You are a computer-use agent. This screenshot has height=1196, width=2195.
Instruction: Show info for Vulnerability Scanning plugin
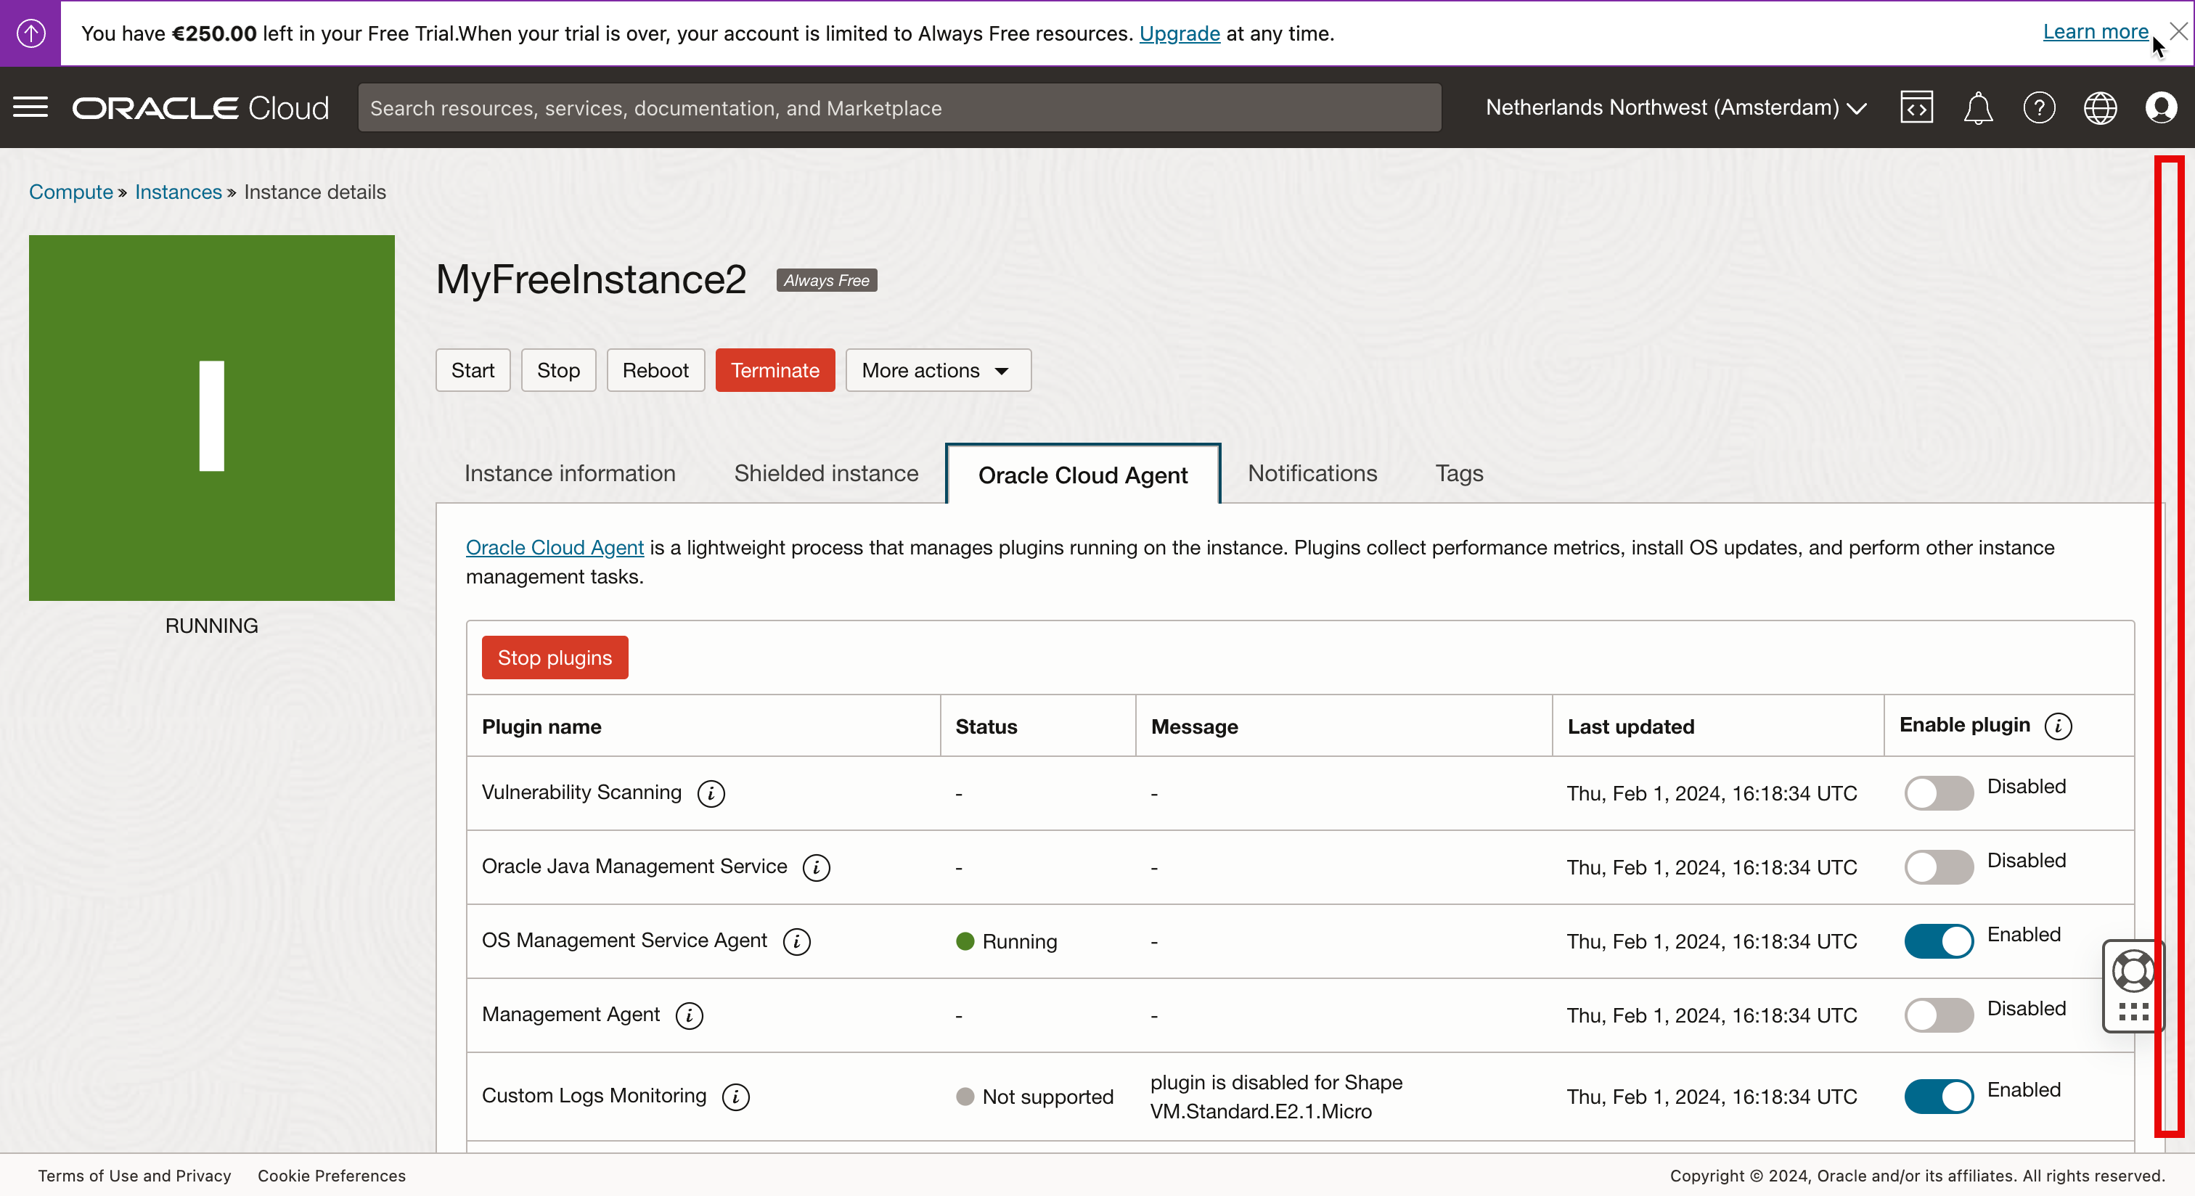click(711, 793)
